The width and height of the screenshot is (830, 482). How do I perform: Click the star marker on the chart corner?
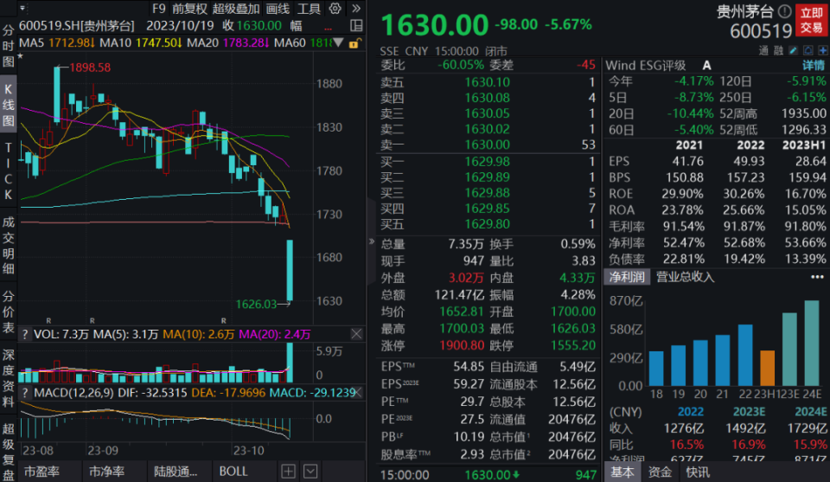tap(21, 55)
